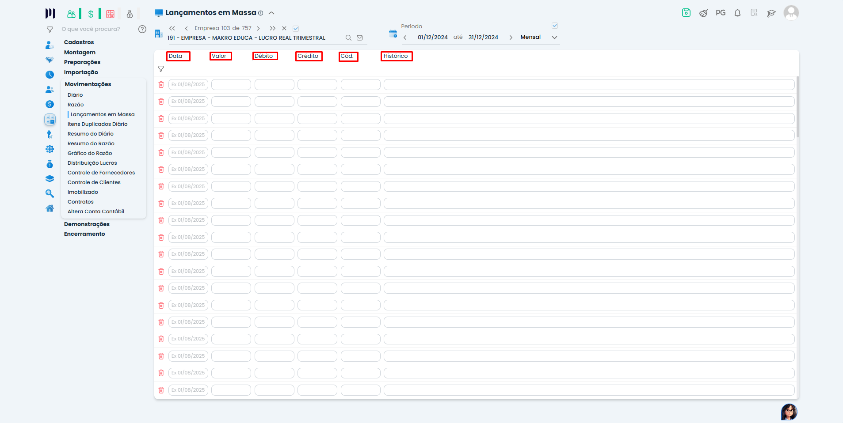Viewport: 843px width, 423px height.
Task: Click the start date 01/12/2024 field
Action: (433, 38)
